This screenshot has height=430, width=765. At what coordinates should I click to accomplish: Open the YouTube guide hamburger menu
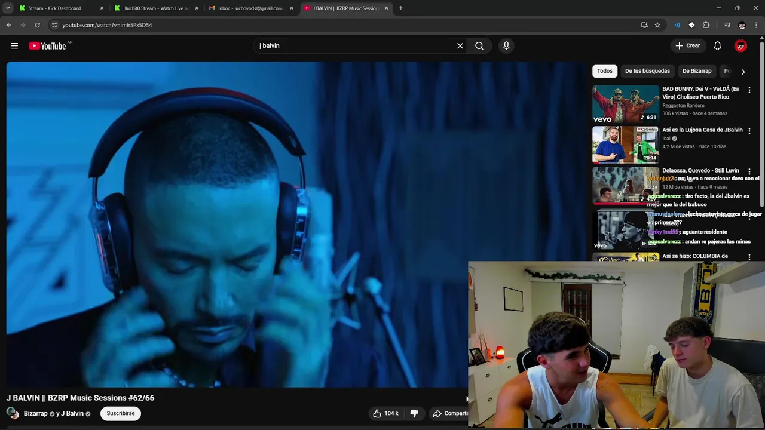point(14,45)
